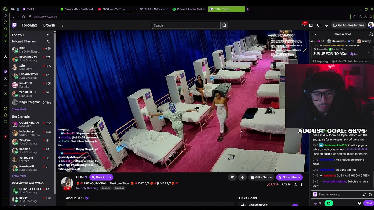
Task: Open the Following page
Action: tap(30, 25)
